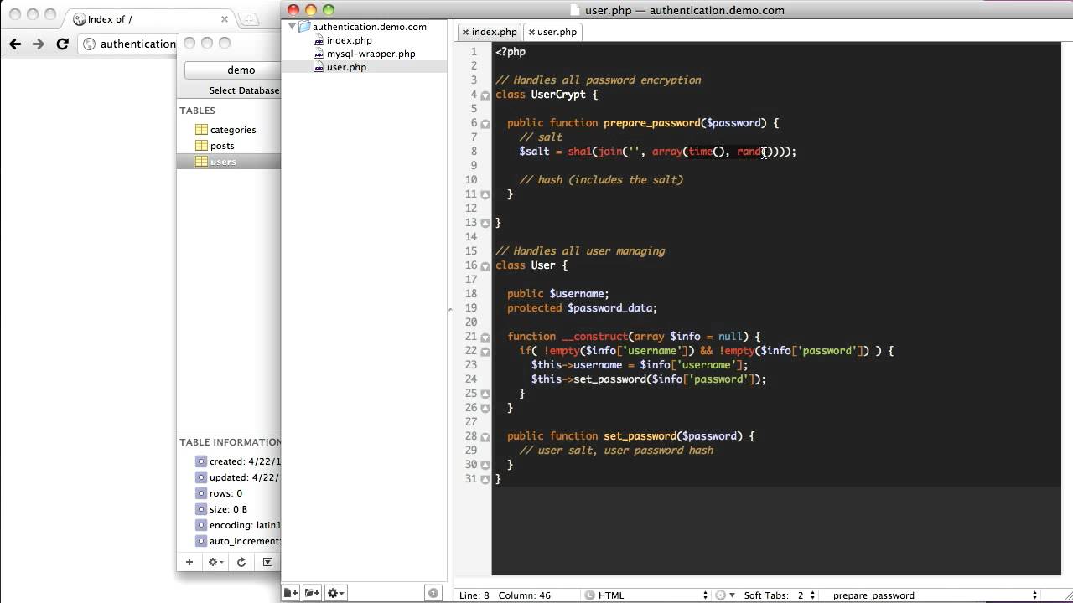Collapse the authentication.demo.com project folder
This screenshot has width=1073, height=603.
pos(292,27)
